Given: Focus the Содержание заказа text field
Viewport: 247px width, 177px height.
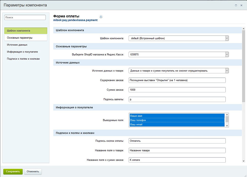Looking at the screenshot, I should 177,80.
